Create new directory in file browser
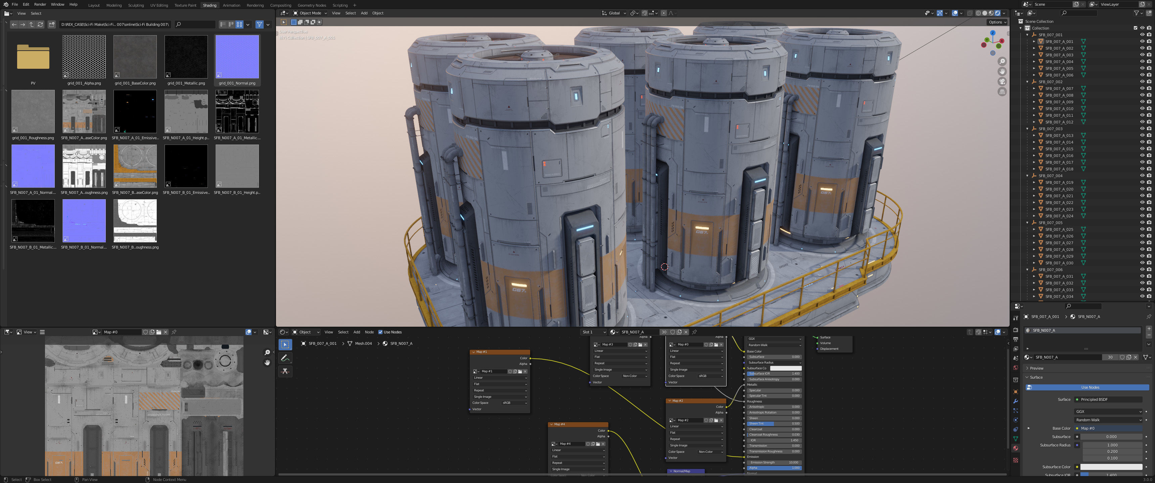The image size is (1155, 483). click(x=52, y=24)
